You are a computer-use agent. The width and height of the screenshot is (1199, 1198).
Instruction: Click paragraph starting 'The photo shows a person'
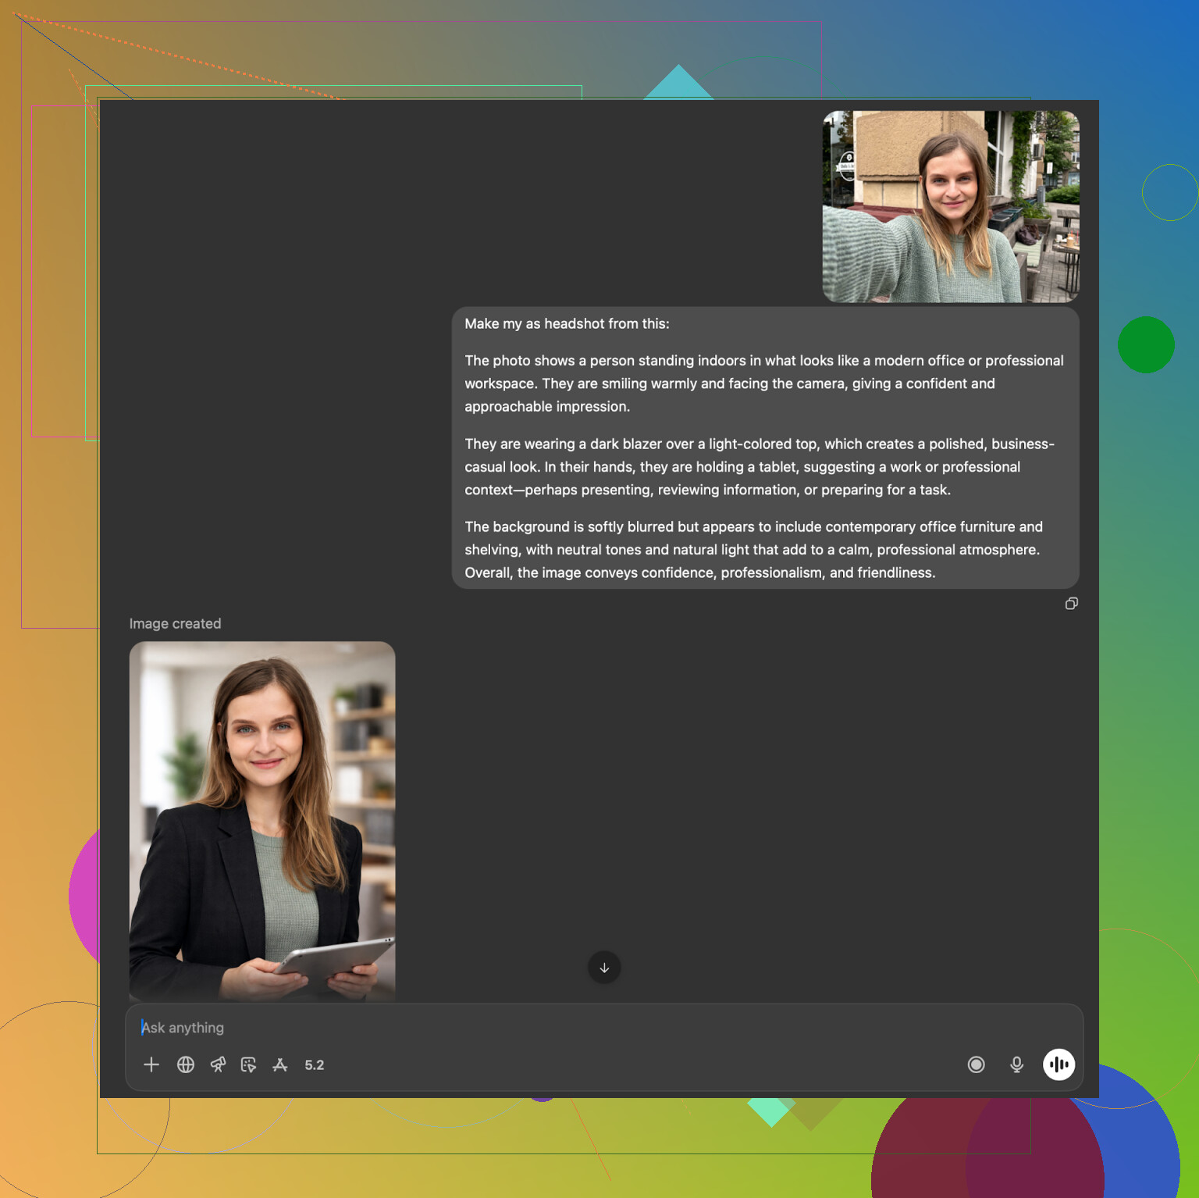tap(763, 383)
